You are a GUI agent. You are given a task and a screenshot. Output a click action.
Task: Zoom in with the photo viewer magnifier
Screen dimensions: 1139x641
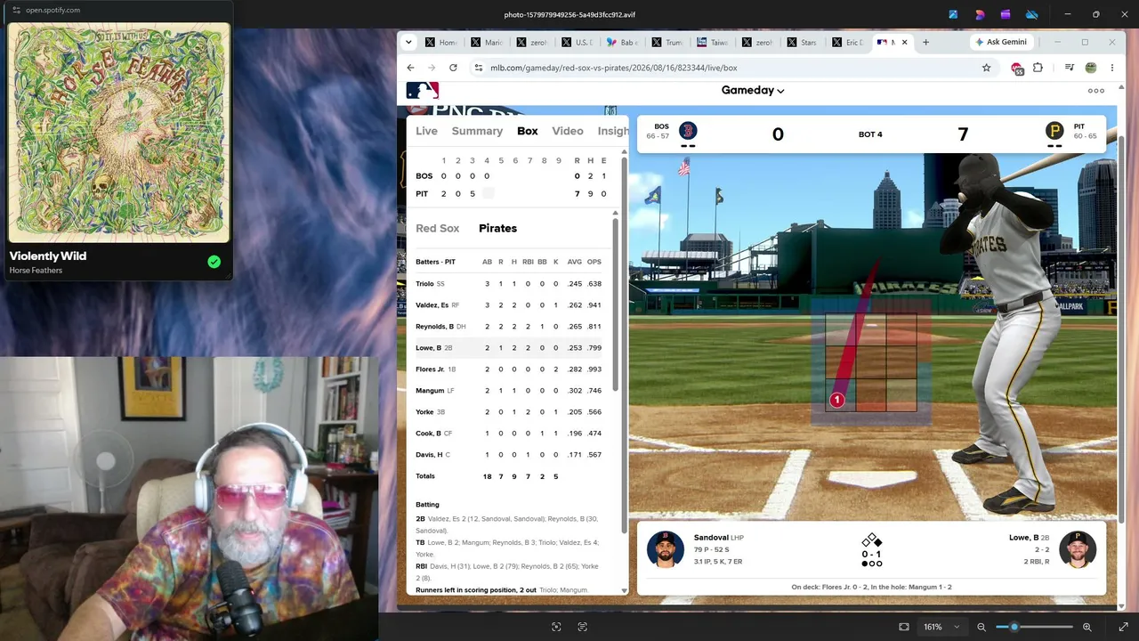pos(1087,627)
